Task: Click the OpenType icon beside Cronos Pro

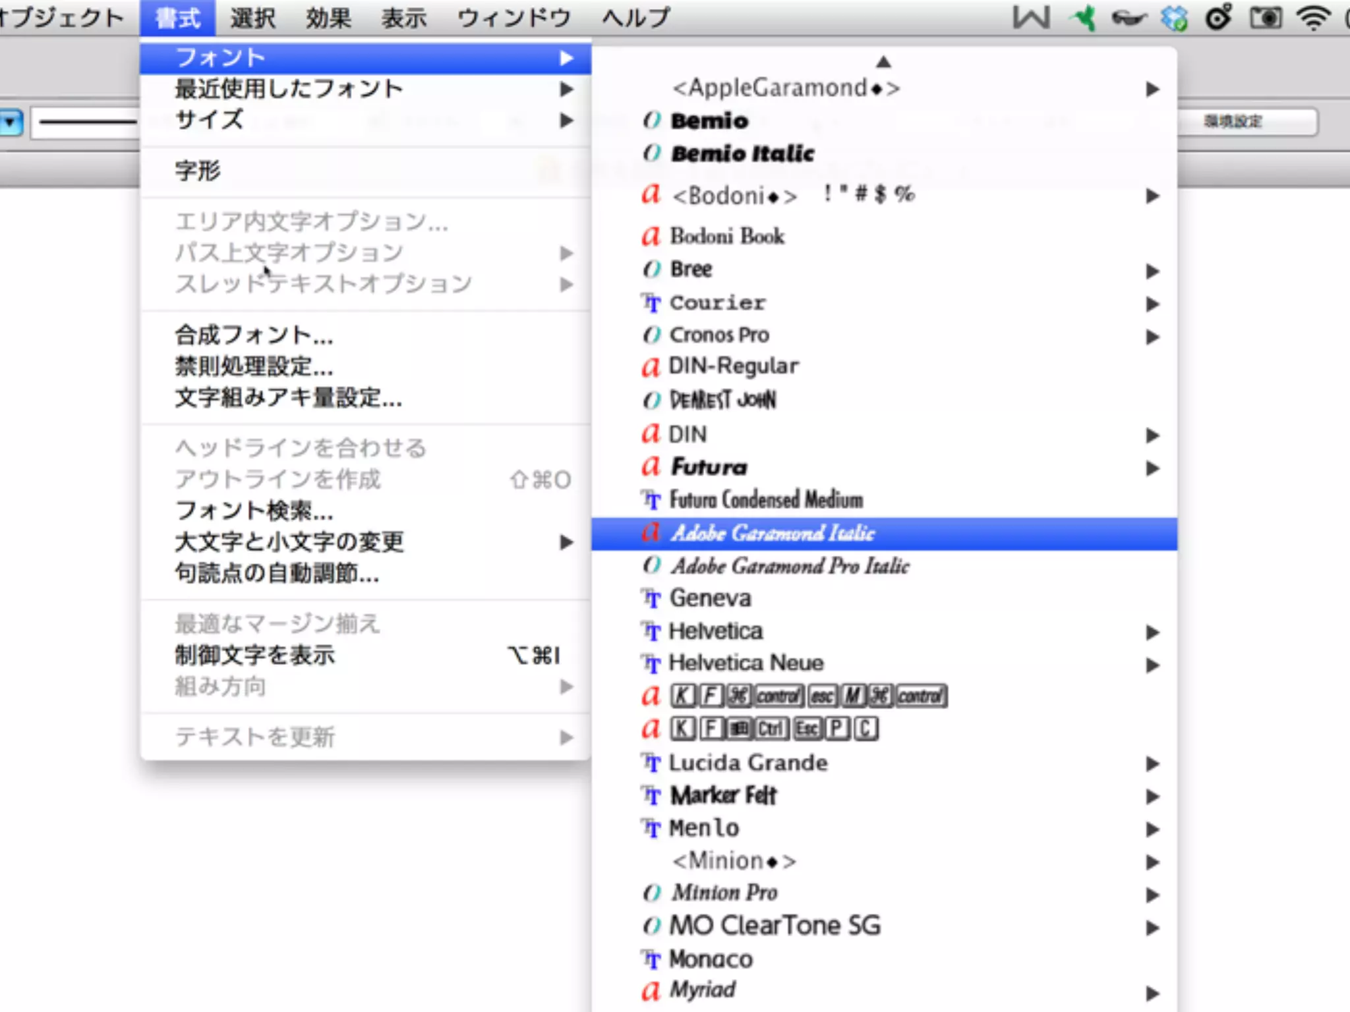Action: click(x=651, y=335)
